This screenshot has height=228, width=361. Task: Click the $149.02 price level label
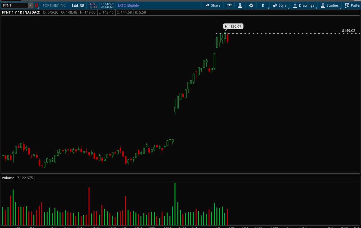(x=349, y=30)
